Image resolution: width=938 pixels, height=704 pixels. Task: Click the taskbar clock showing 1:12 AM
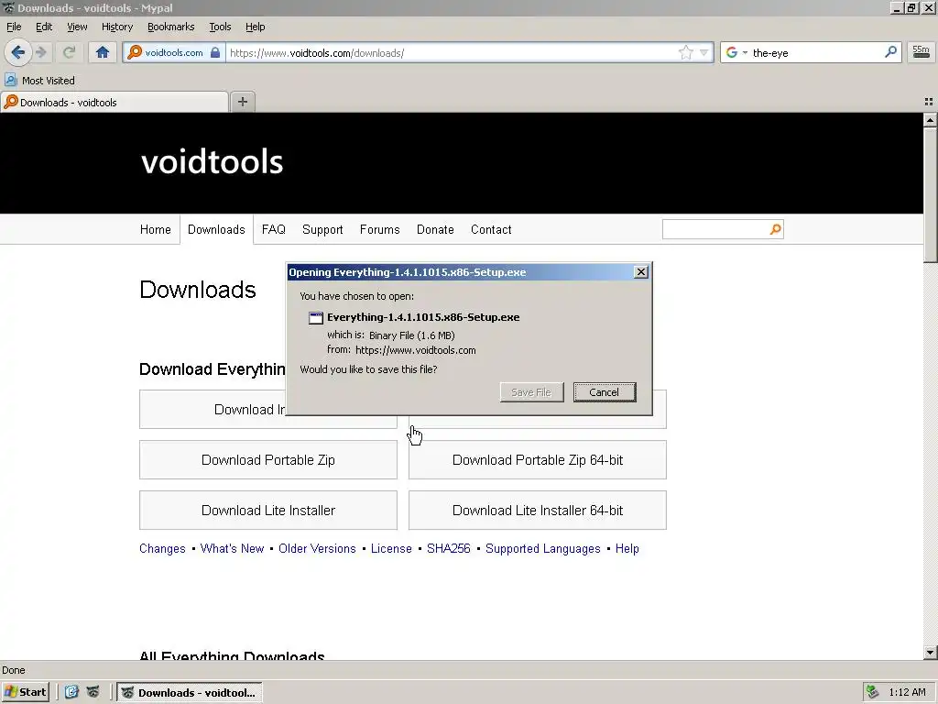point(908,692)
